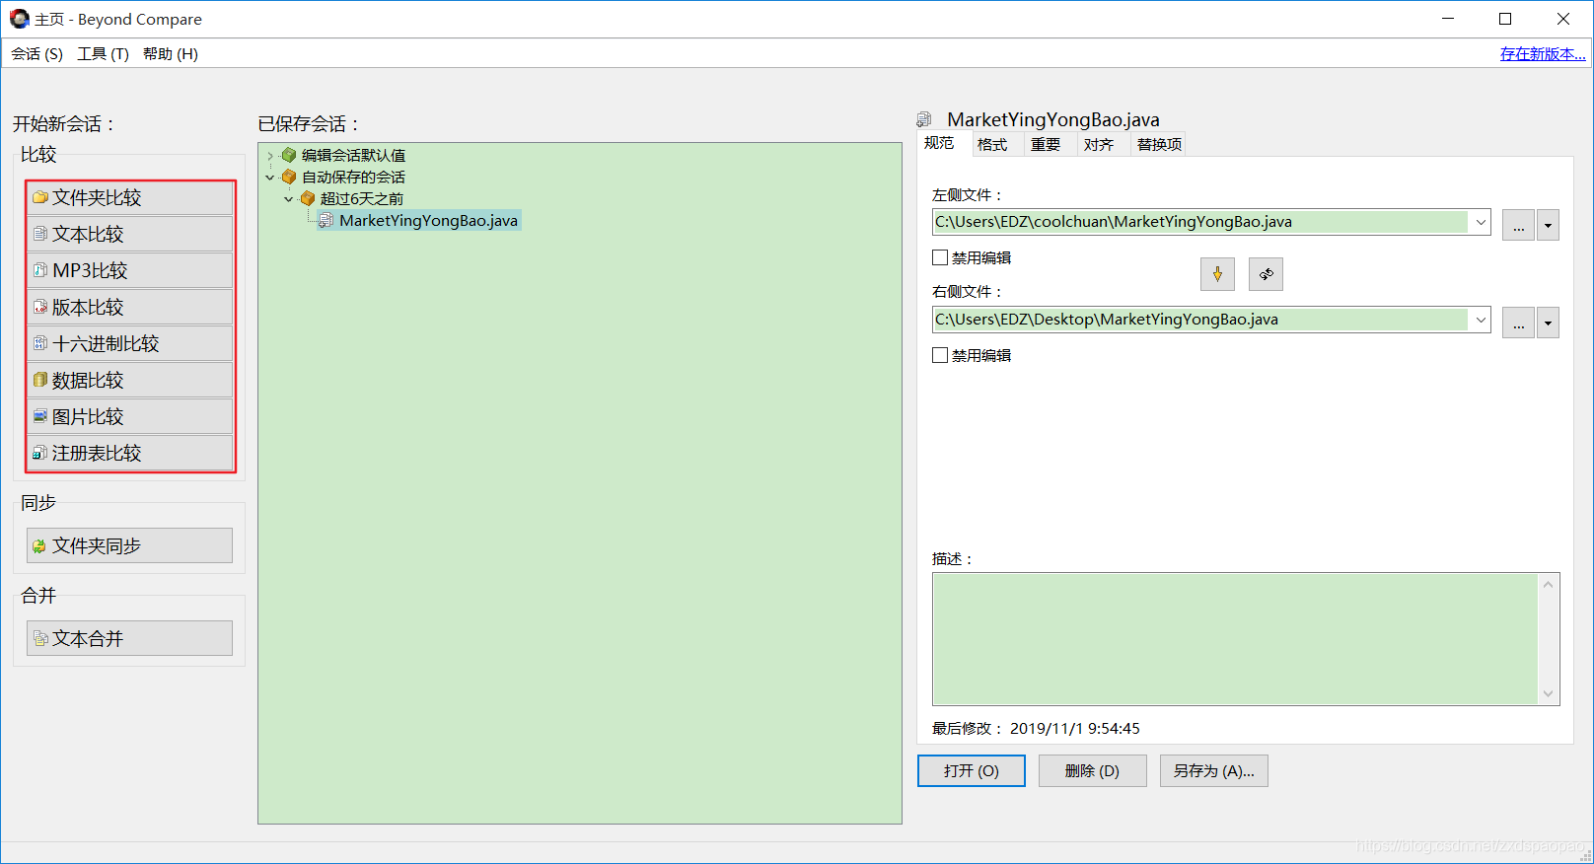Collapse the 超过6天之前 tree node
Screen dimensions: 1594x864
coord(288,199)
